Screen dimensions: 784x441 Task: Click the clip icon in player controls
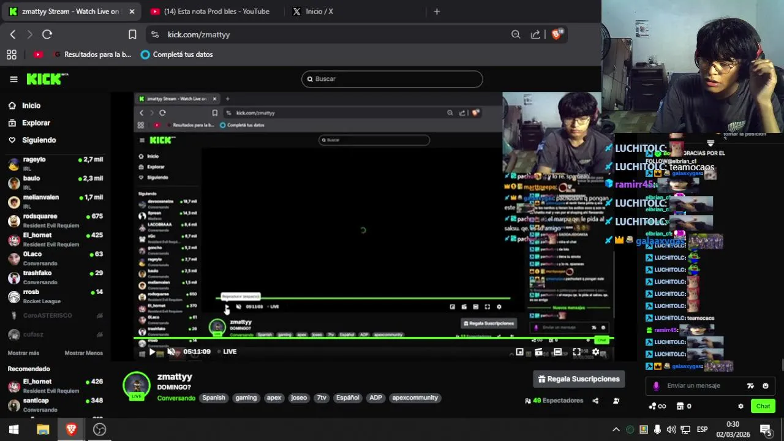[538, 352]
